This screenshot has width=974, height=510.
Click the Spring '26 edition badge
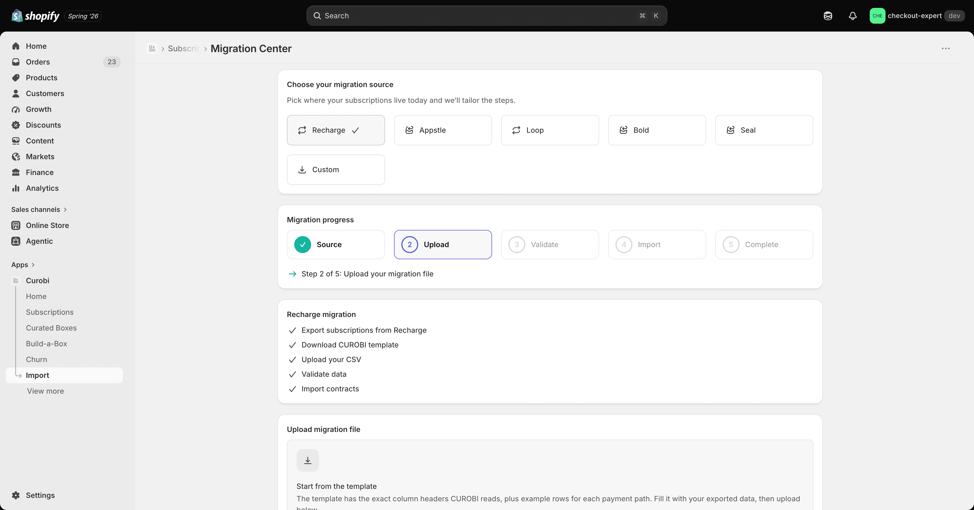coord(83,16)
